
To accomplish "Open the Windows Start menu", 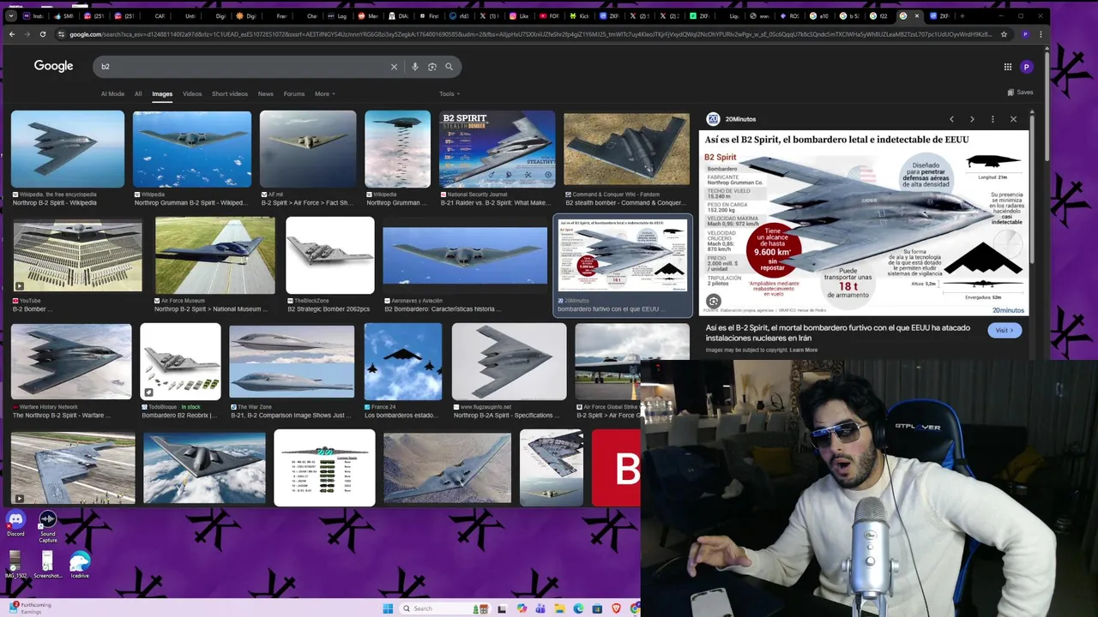I will (x=388, y=608).
